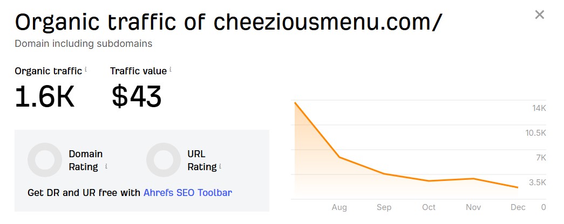This screenshot has width=564, height=224.
Task: Open the Ahrefs SEO Toolbar link
Action: [188, 192]
